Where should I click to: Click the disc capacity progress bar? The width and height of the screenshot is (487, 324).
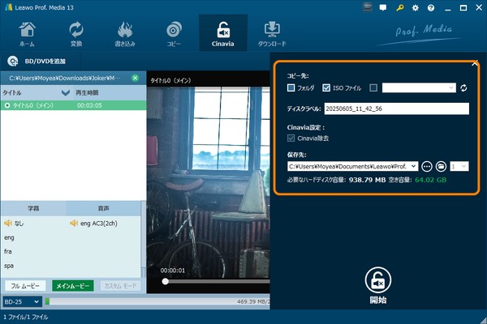click(157, 301)
